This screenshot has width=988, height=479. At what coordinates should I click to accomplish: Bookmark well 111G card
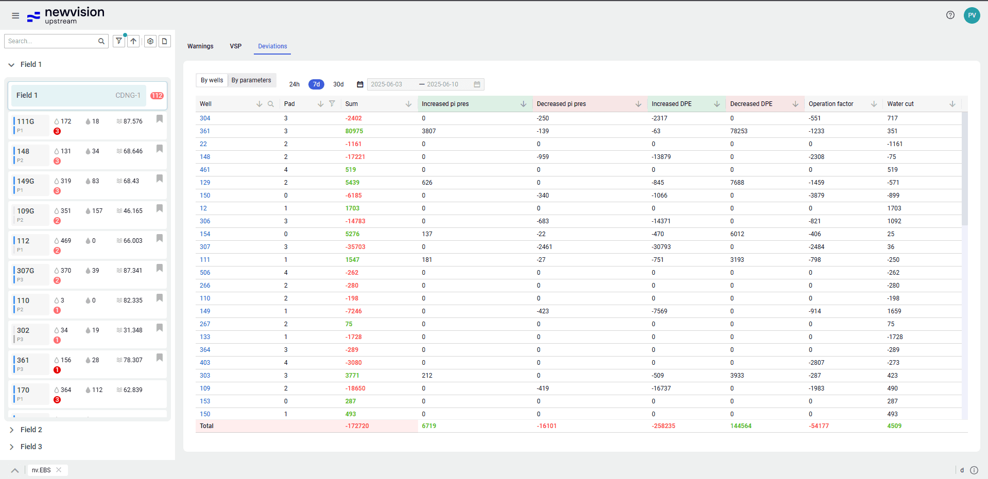pos(160,119)
